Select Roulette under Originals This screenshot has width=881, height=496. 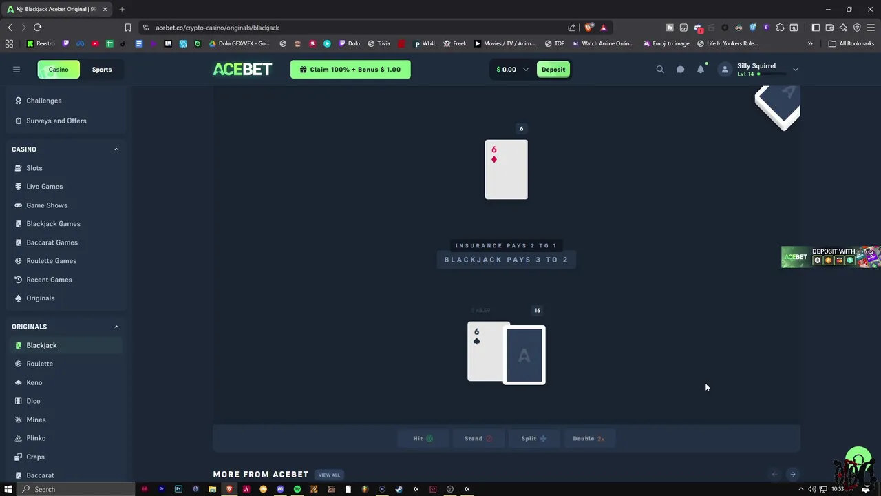39,364
